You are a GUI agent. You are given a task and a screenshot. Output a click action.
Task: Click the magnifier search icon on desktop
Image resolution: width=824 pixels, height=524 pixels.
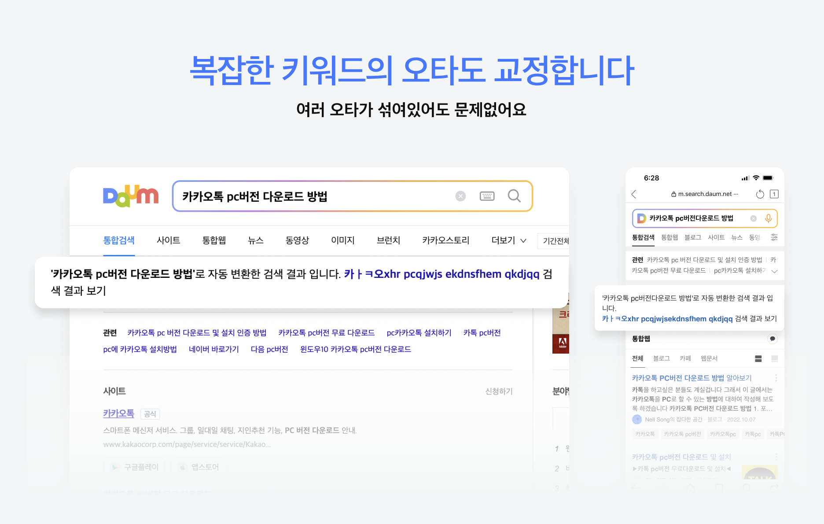[514, 196]
